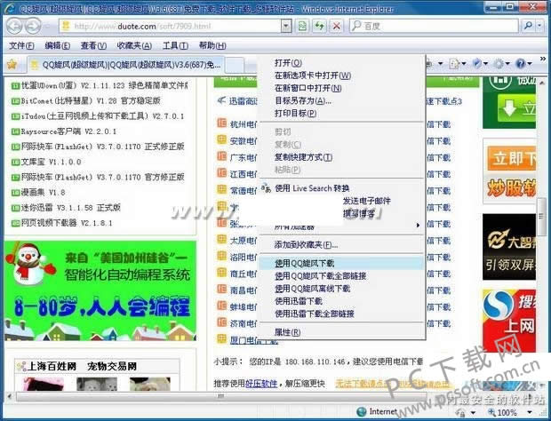Click the 上海百姓网 link
The width and height of the screenshot is (551, 421).
[x=52, y=366]
